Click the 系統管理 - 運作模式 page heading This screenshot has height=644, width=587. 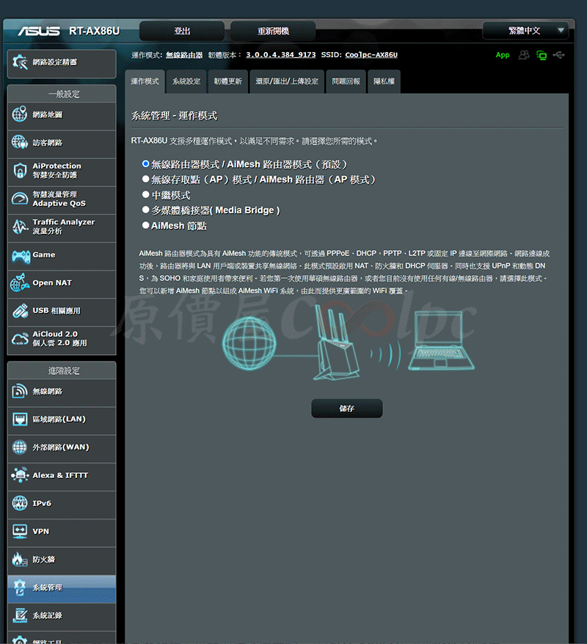pos(174,116)
